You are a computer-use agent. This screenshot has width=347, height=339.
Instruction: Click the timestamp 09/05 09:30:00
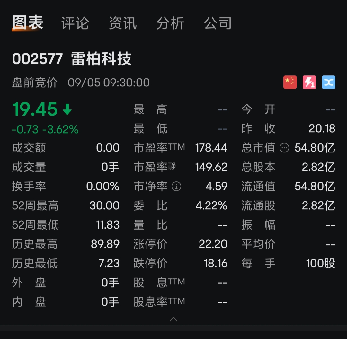click(109, 83)
